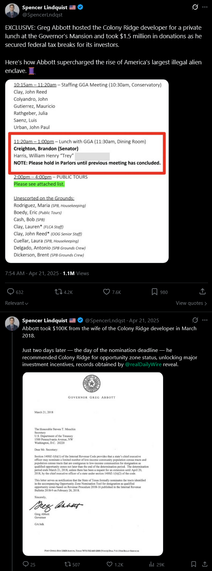Click Spencer Lindquist's avatar on the main post
212x571 pixels.
coord(12,11)
